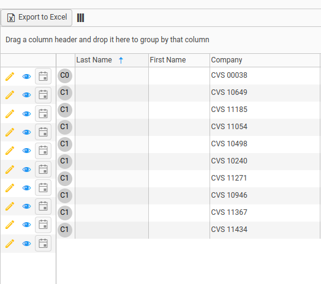Screen dimensions: 321x284
Task: Click the edit pencil in the fifth grid row
Action: 10,151
